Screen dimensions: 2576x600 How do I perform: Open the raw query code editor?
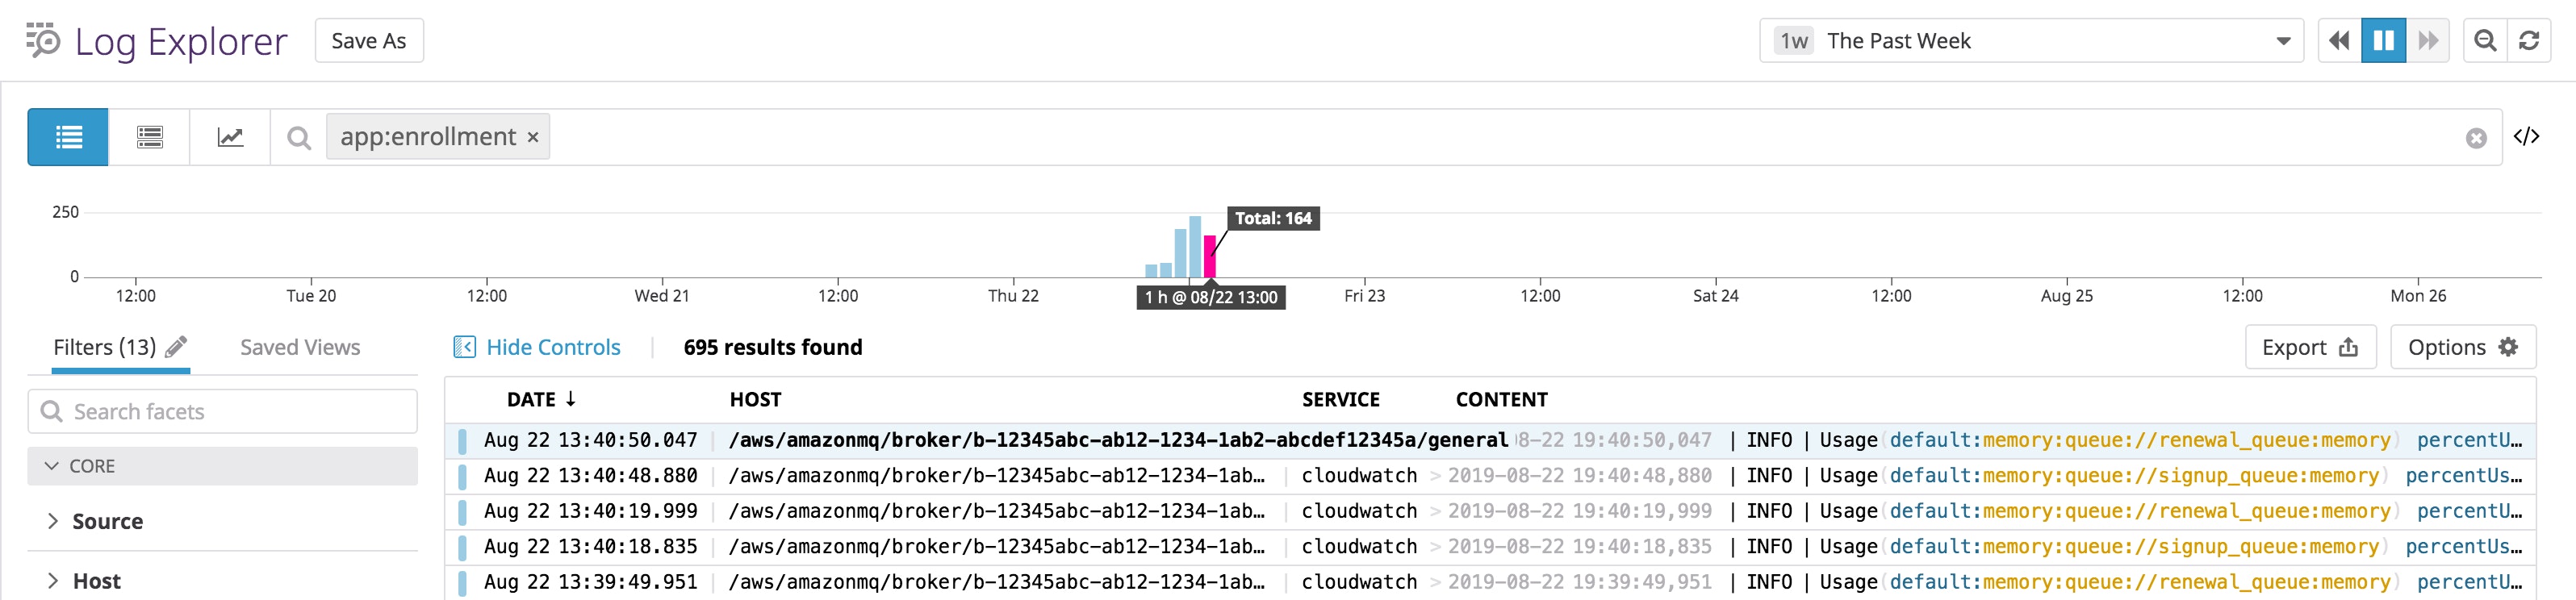(x=2526, y=137)
